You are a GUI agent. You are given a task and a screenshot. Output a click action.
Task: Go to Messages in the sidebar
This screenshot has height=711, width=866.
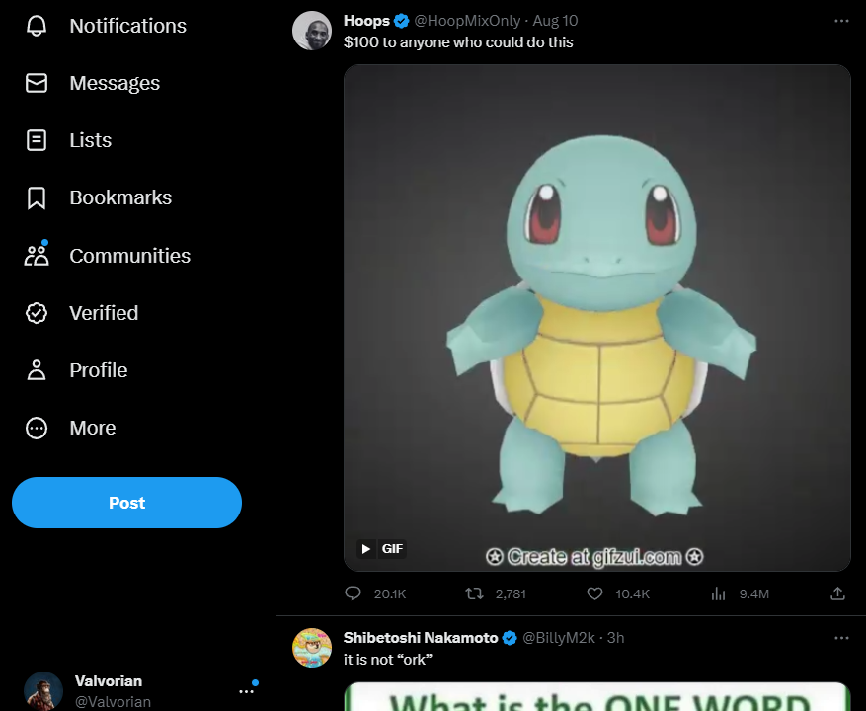pyautogui.click(x=115, y=83)
